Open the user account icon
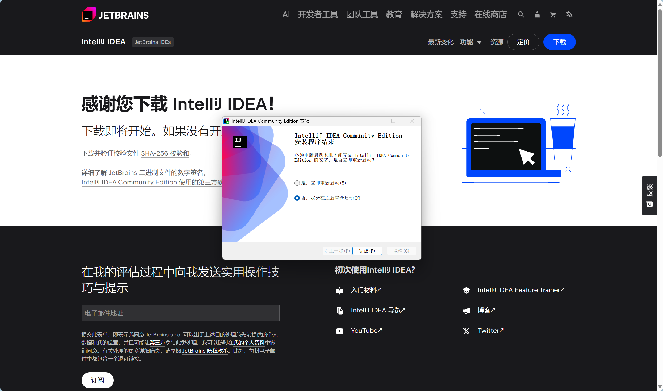Viewport: 663px width, 391px height. [x=537, y=14]
